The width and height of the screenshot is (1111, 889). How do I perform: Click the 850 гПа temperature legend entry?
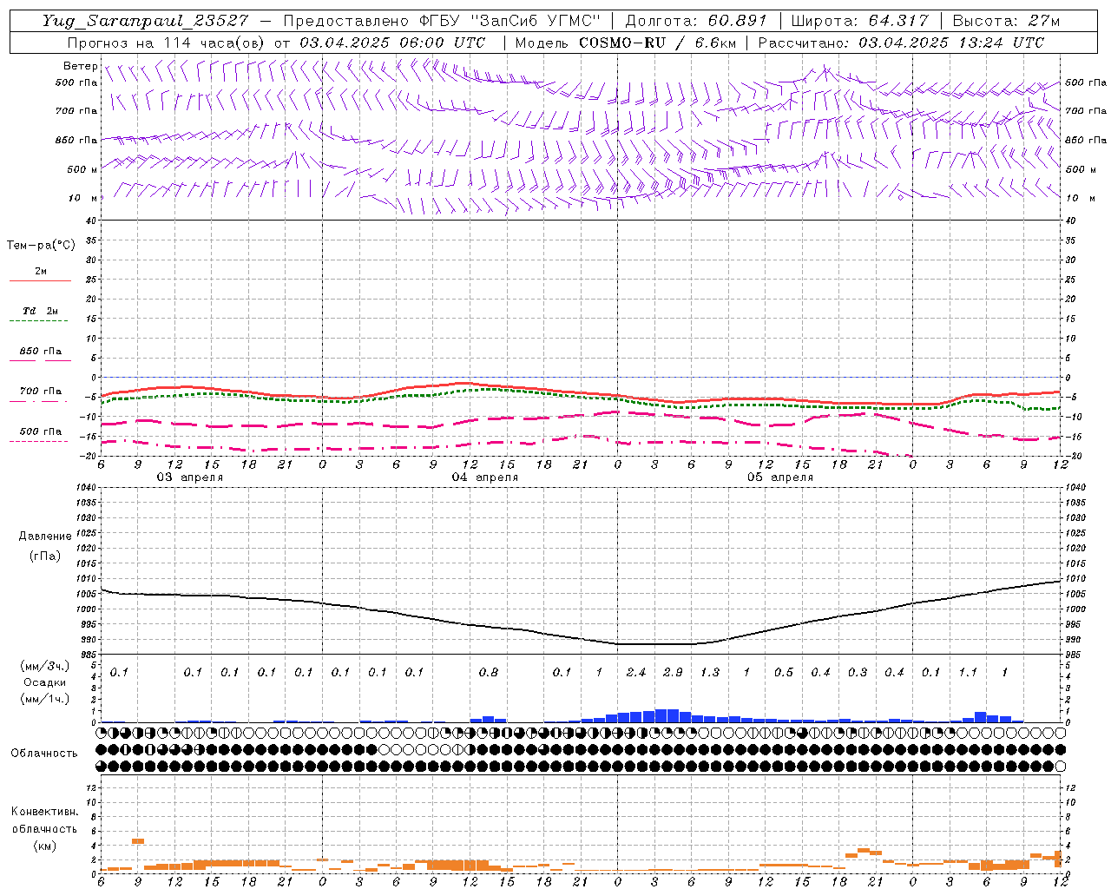(40, 352)
